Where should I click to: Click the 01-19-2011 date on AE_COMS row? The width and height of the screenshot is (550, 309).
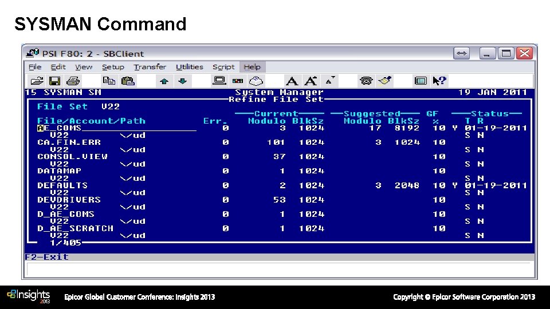point(496,128)
